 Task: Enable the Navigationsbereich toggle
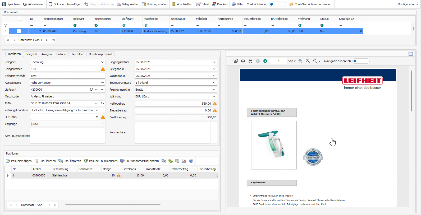pos(361,61)
